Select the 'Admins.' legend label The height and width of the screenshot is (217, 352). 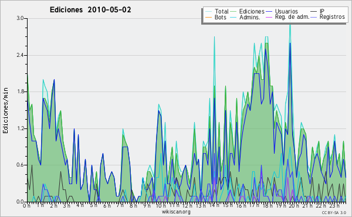coord(250,17)
